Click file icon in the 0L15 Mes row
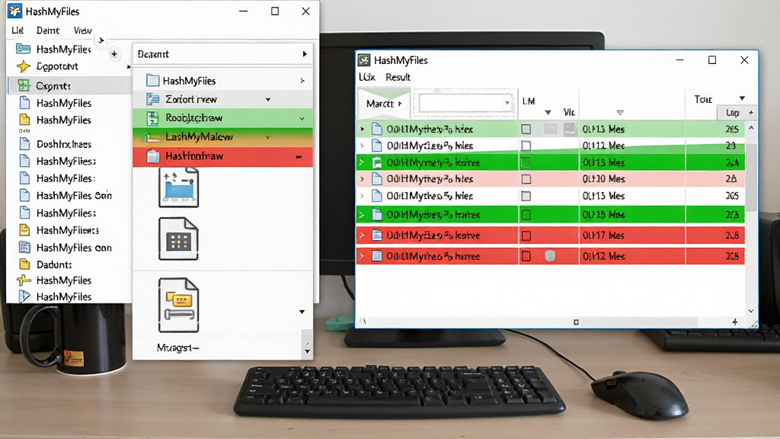The height and width of the screenshot is (439, 780). tap(377, 196)
